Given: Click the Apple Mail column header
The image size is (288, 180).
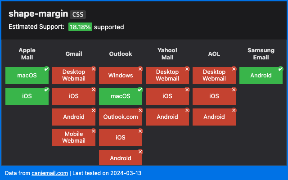Looking at the screenshot, I should point(27,54).
